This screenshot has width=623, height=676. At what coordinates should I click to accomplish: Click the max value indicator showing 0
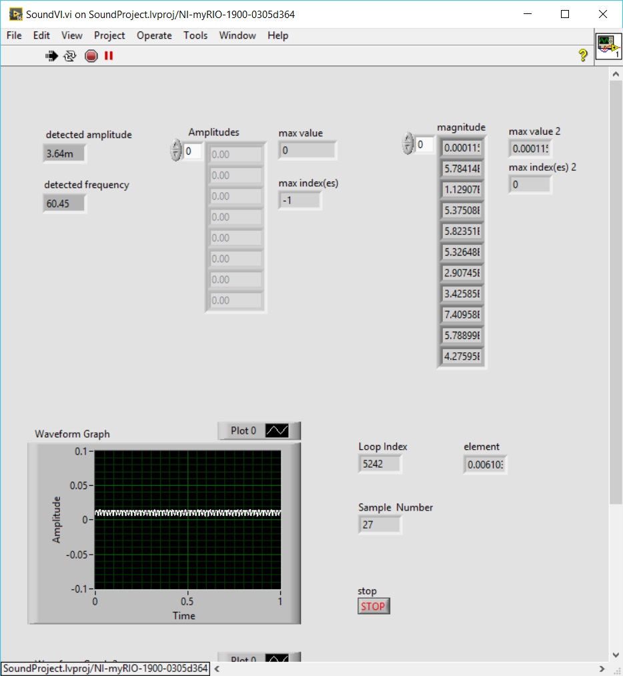307,150
